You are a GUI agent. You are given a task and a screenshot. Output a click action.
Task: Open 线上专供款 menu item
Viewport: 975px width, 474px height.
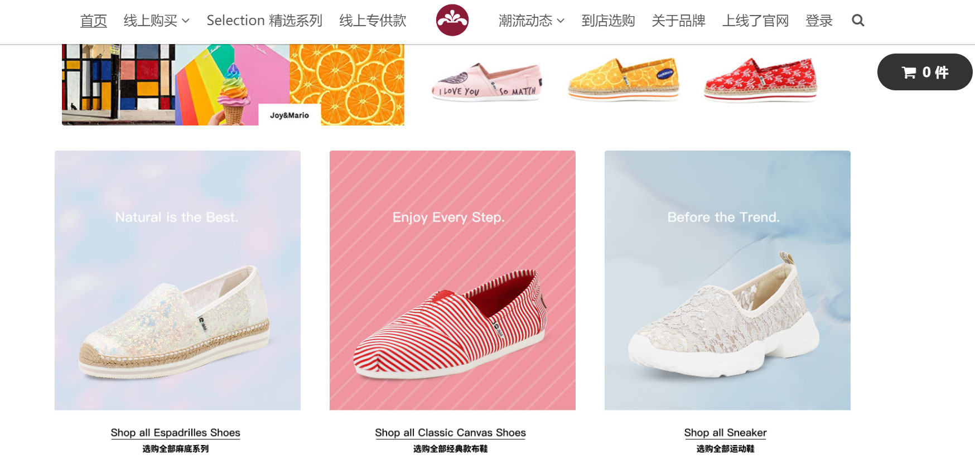pyautogui.click(x=373, y=21)
